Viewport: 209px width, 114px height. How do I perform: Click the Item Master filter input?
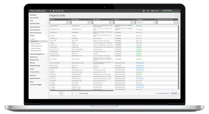80,22
